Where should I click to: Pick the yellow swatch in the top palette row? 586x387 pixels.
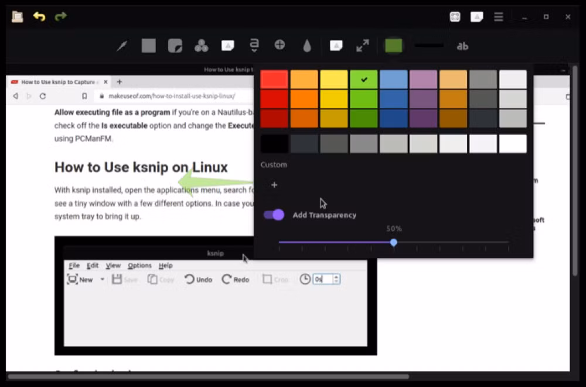pos(334,79)
